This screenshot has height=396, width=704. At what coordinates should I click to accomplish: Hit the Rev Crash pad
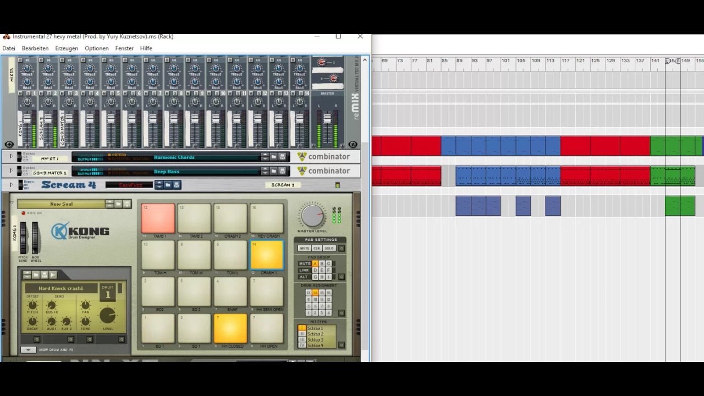(x=267, y=218)
